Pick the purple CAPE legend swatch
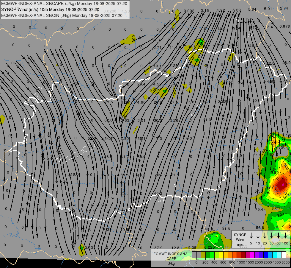Viewport: 291px width, 268px height. coord(257,255)
